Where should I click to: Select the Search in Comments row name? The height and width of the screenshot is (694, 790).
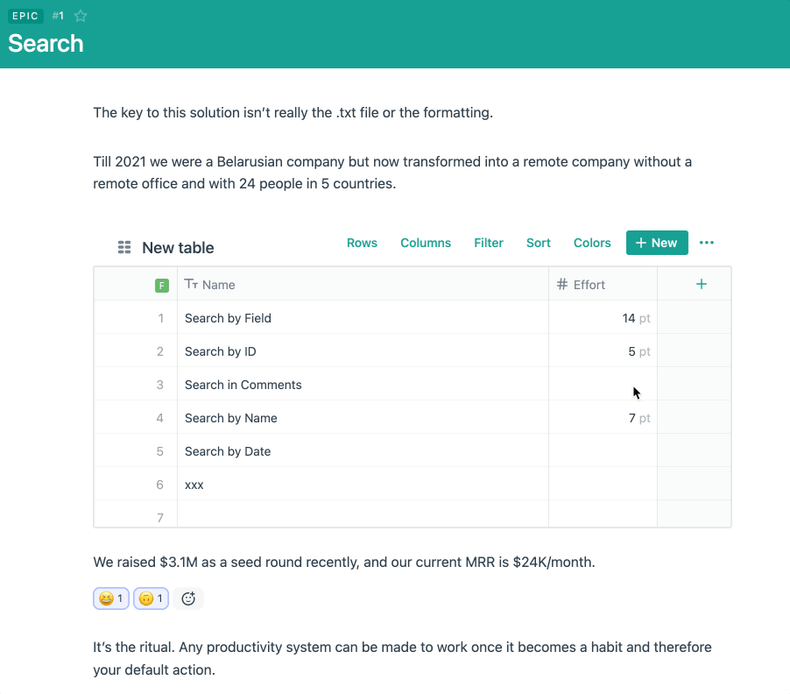(x=243, y=385)
